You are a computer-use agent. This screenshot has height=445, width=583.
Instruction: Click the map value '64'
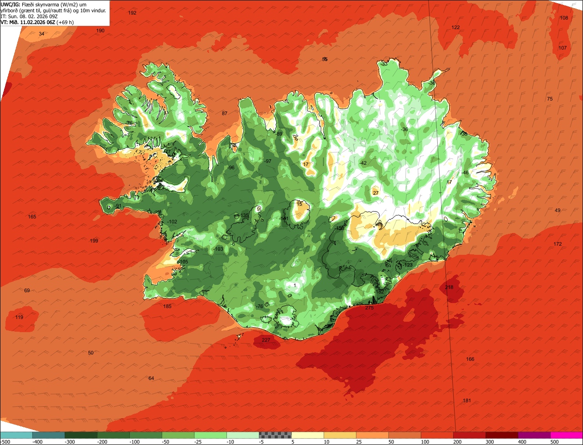pyautogui.click(x=151, y=378)
